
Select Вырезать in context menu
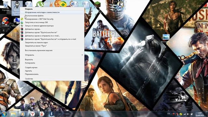[x=52, y=59]
